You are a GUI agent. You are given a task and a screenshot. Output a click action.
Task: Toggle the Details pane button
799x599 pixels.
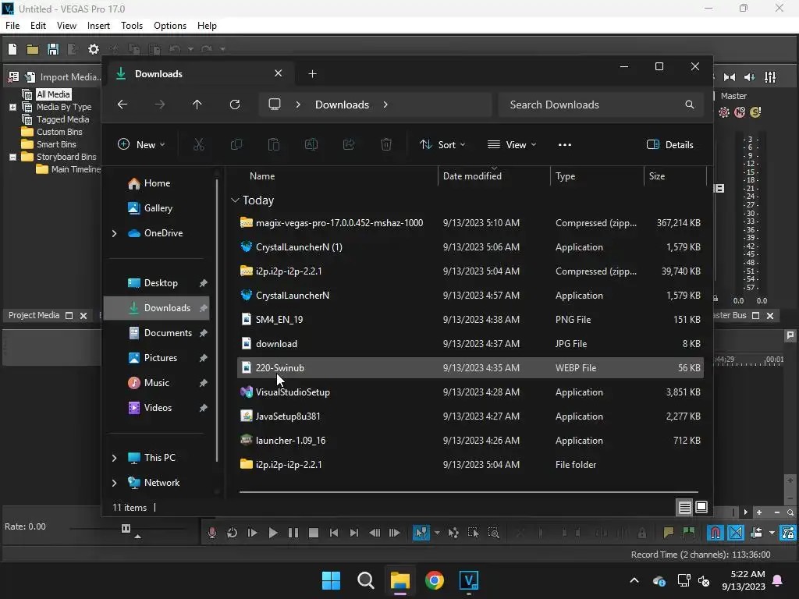670,144
